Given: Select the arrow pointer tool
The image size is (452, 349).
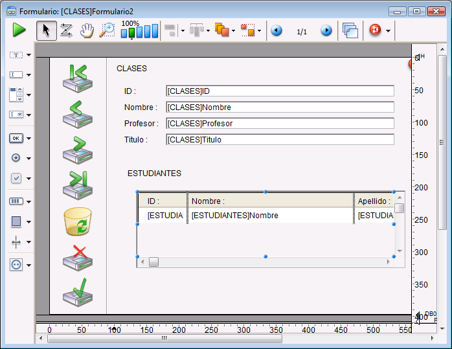Looking at the screenshot, I should [x=46, y=30].
